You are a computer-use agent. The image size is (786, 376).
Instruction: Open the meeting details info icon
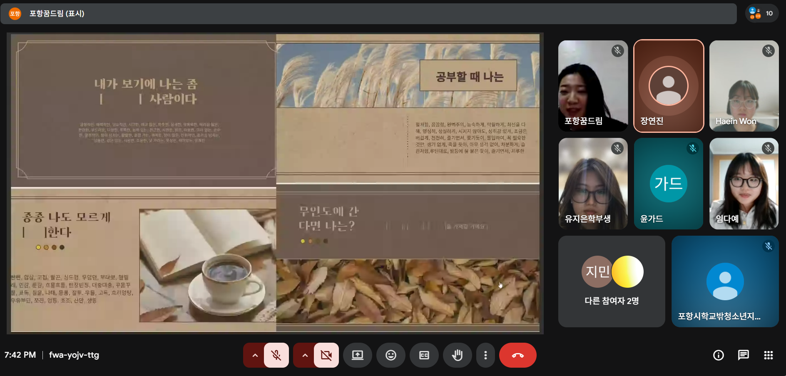click(x=718, y=355)
